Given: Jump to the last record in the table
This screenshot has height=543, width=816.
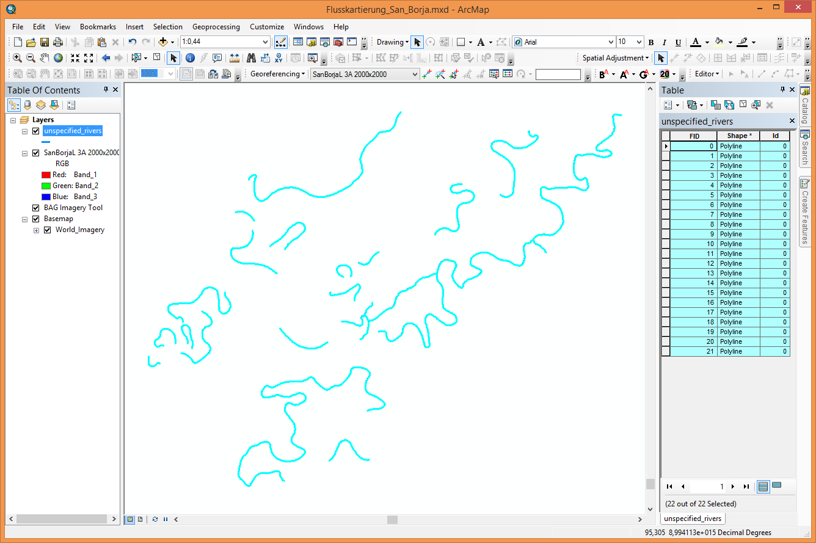Looking at the screenshot, I should click(x=746, y=486).
